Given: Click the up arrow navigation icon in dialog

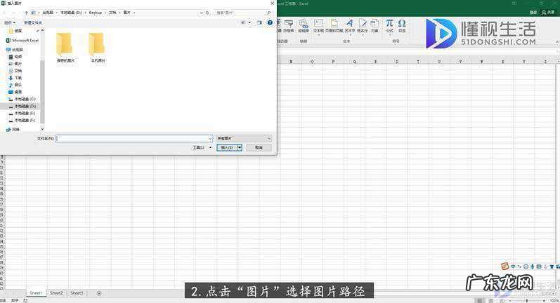Looking at the screenshot, I should 27,13.
